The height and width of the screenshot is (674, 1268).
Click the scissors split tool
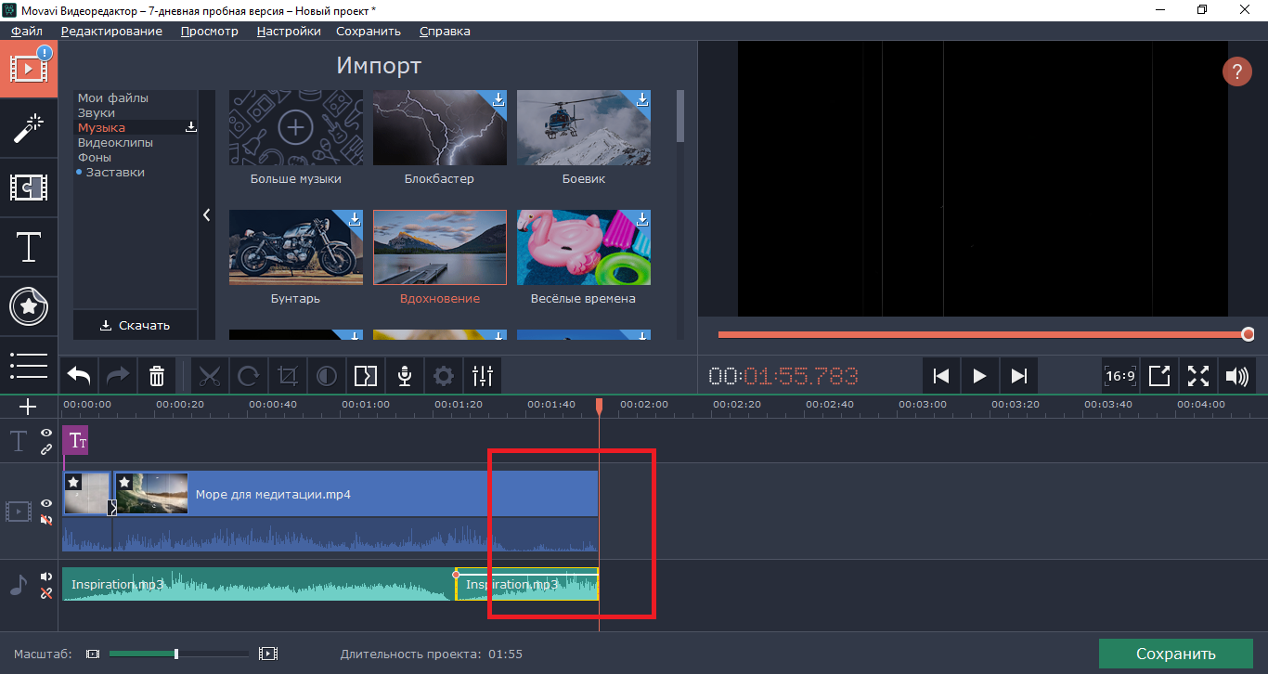[210, 376]
